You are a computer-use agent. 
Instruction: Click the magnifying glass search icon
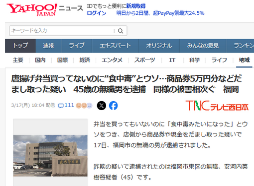(121, 31)
